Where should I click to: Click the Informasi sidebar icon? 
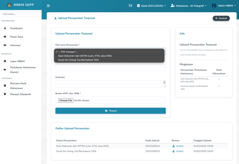(x=5, y=45)
